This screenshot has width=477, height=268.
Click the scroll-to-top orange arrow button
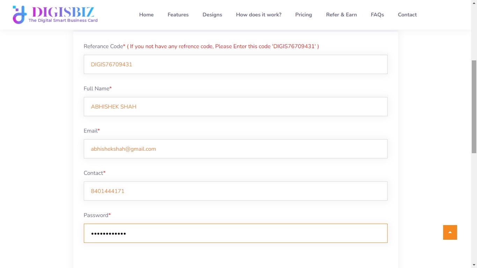450,232
